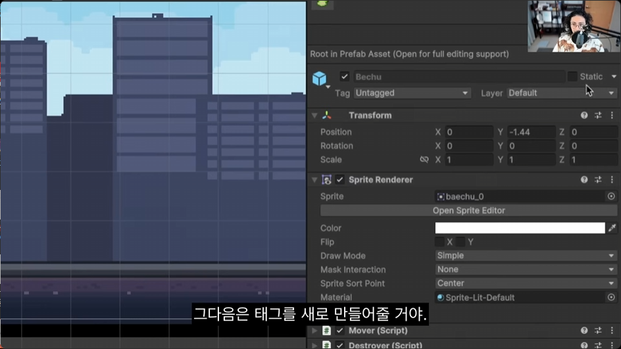Click Rotation Y value field
Screen dimensions: 621x349
(x=531, y=146)
